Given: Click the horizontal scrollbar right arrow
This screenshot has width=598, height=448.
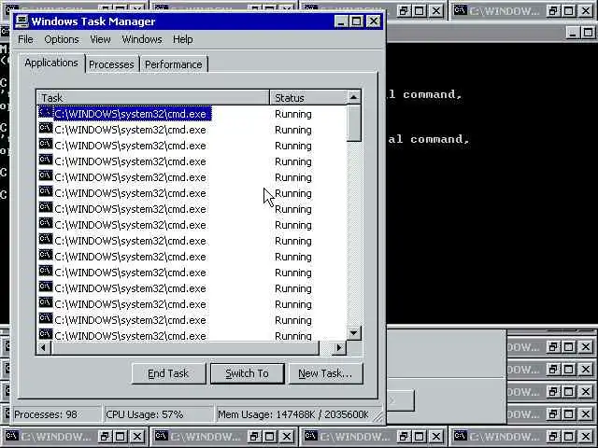Looking at the screenshot, I should point(339,347).
